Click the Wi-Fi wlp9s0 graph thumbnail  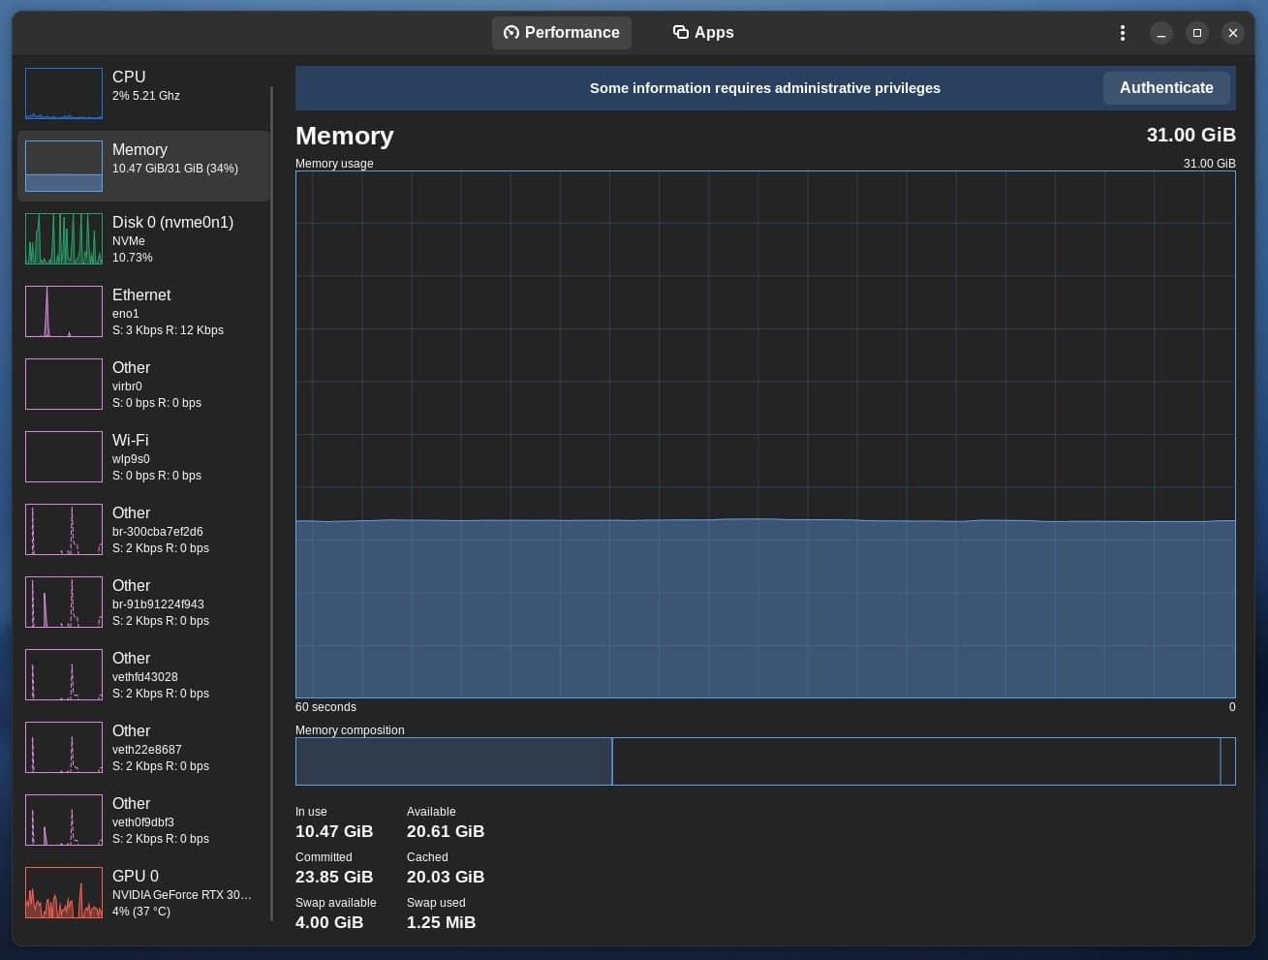point(63,456)
